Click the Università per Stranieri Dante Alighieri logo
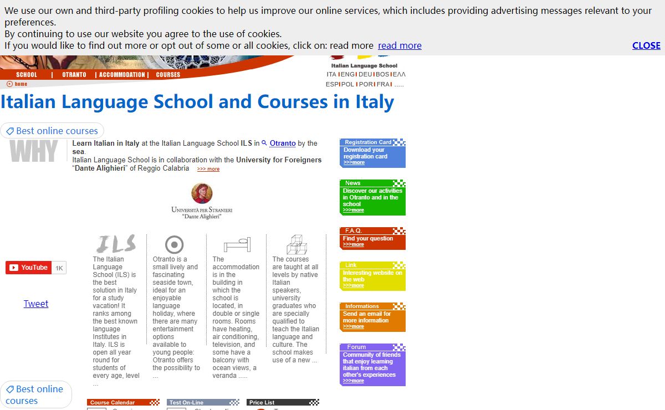665x410 pixels. 202,201
